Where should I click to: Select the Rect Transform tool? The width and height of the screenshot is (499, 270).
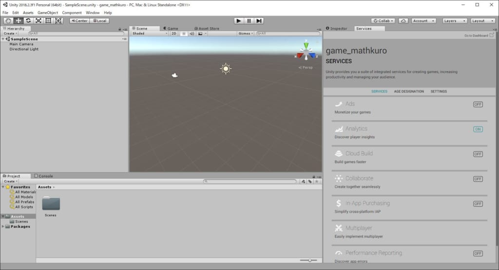pyautogui.click(x=48, y=20)
